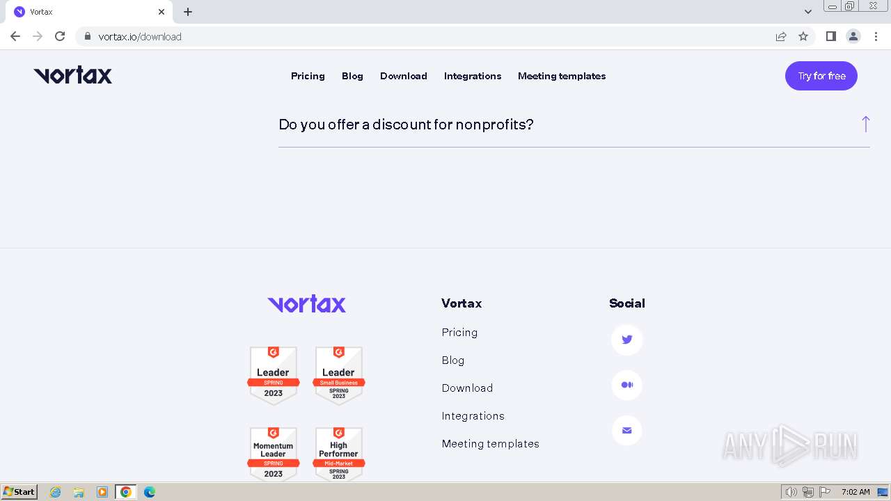
Task: Launch Microsoft Edge from the taskbar
Action: coord(150,492)
